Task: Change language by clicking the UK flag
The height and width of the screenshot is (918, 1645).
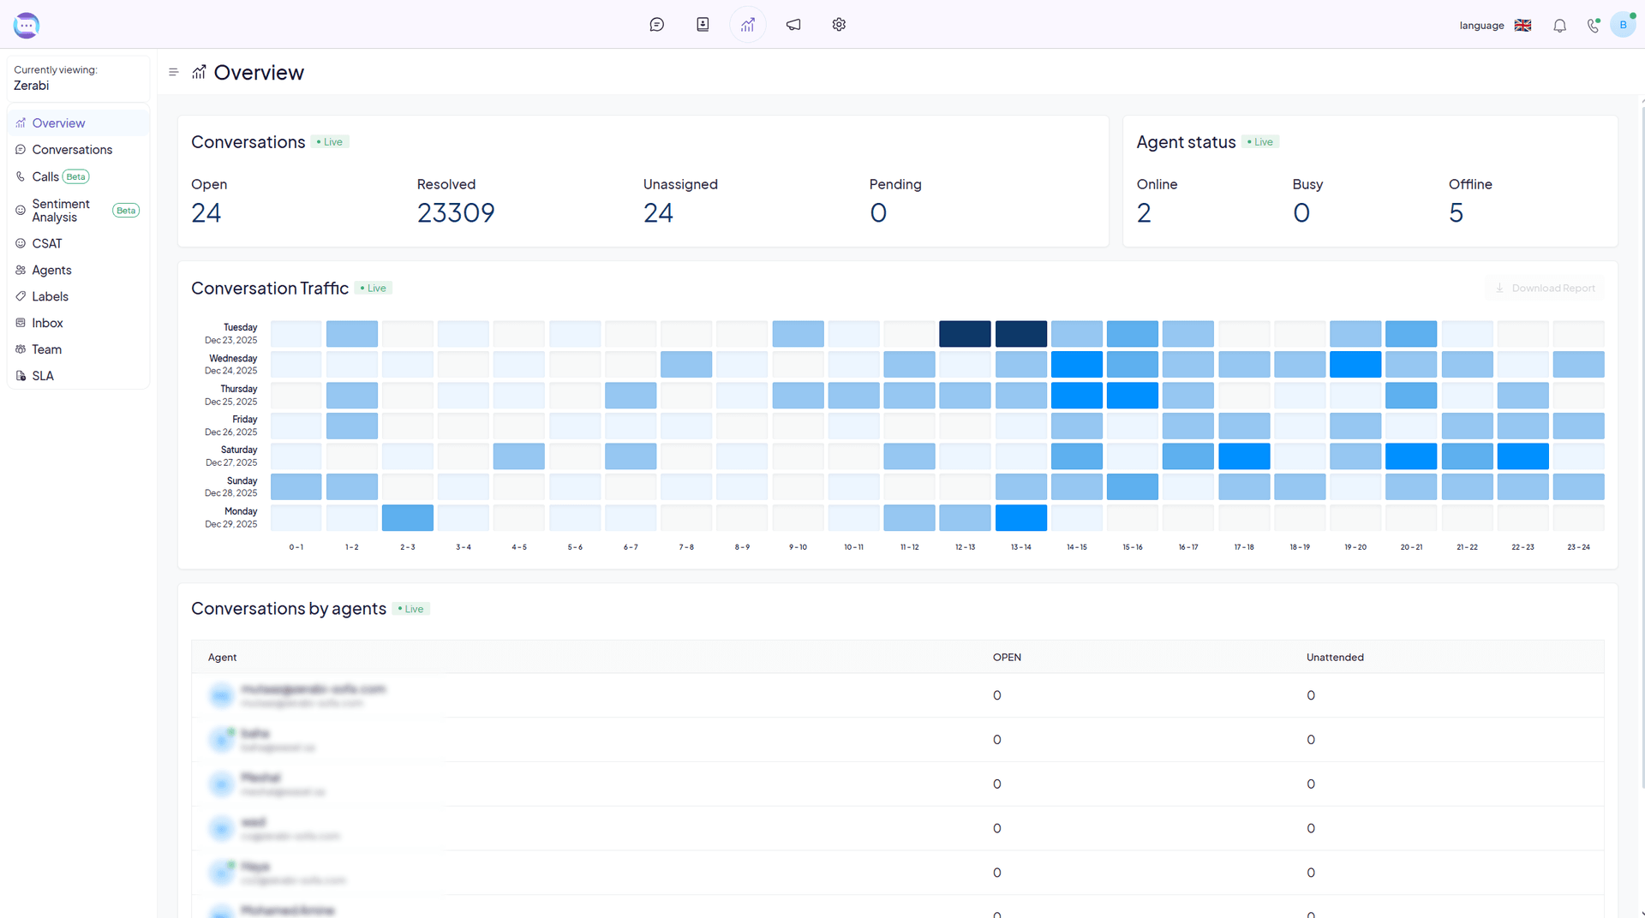Action: 1522,25
